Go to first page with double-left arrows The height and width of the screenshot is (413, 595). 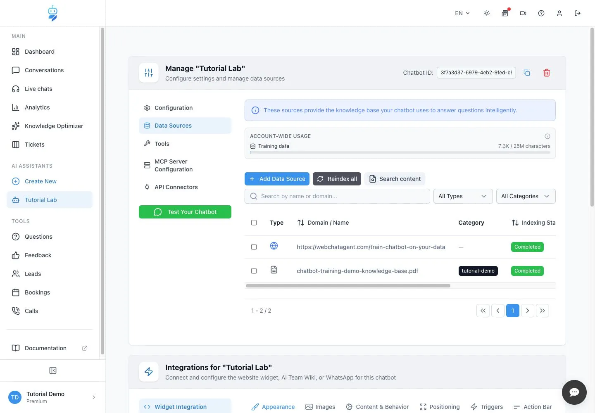click(483, 311)
